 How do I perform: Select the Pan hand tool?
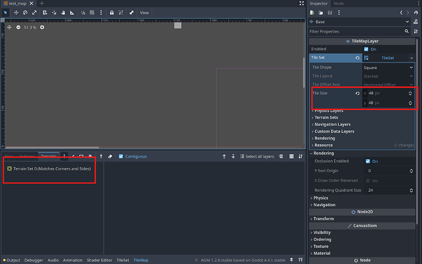pos(63,13)
